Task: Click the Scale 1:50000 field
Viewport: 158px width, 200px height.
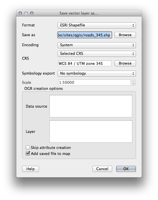Action: 94,82
